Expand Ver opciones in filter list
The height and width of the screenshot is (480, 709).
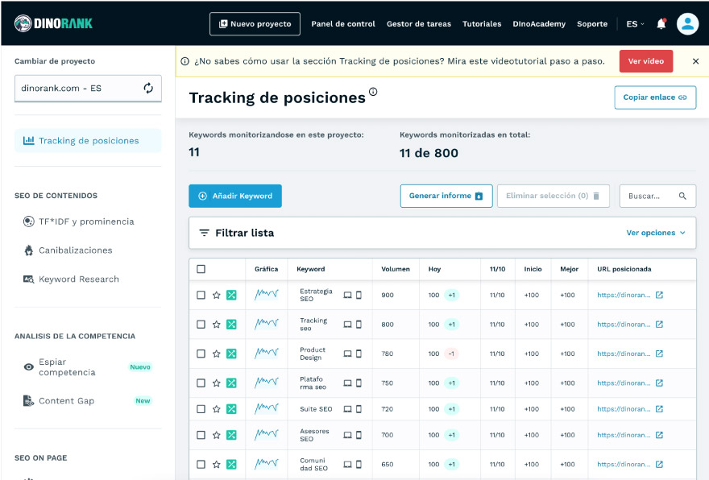pos(656,233)
